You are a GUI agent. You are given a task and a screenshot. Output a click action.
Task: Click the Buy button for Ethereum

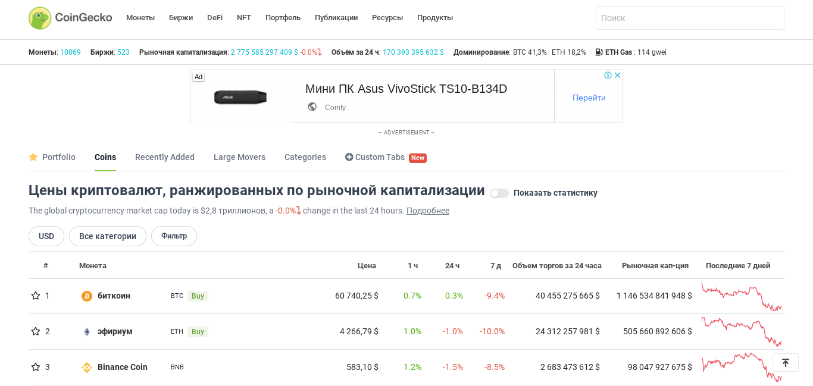pos(198,332)
